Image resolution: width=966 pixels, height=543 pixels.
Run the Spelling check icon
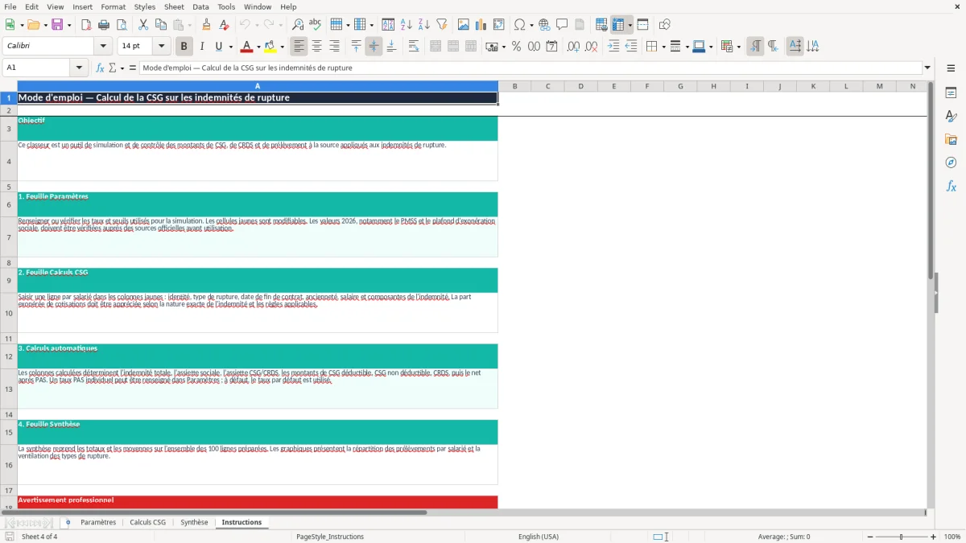pos(315,25)
